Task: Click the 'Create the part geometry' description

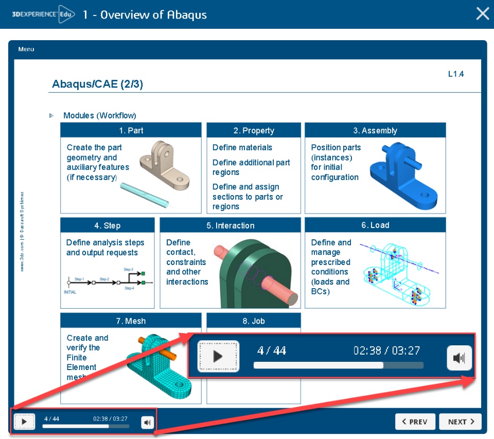Action: (x=98, y=162)
